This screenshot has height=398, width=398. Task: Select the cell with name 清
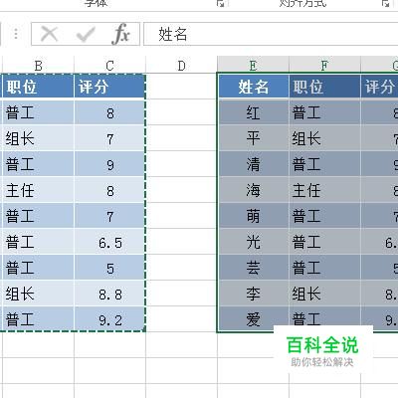coord(254,164)
